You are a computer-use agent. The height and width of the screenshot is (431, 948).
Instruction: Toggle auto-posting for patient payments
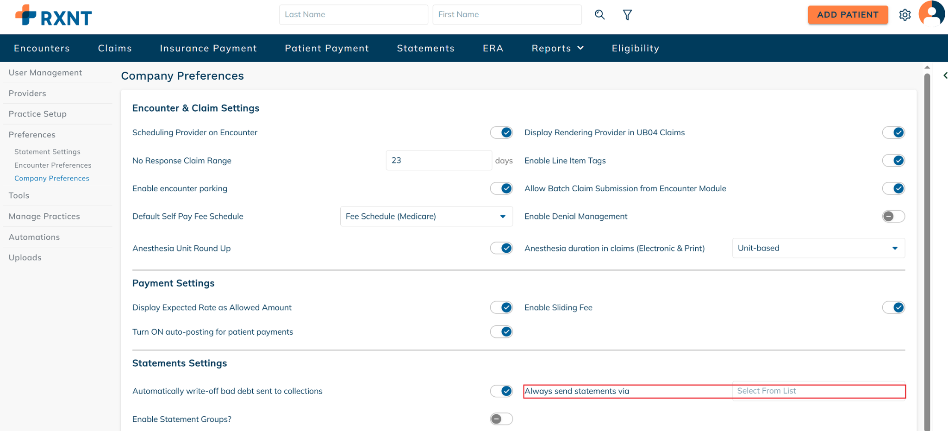point(501,332)
